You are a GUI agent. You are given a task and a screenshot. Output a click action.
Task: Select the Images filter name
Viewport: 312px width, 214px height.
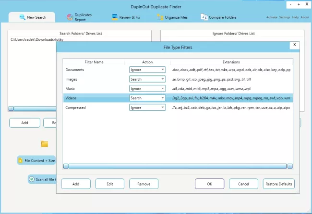71,79
